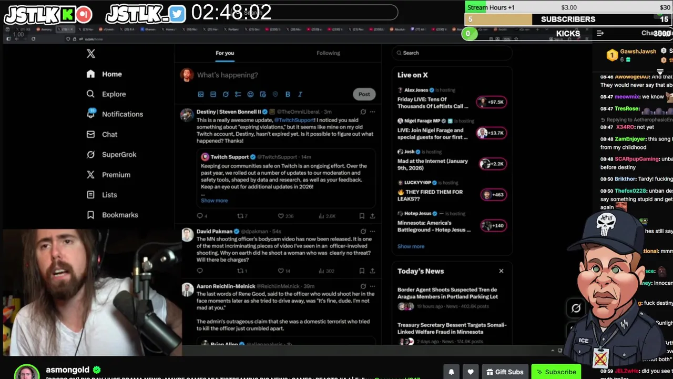The width and height of the screenshot is (673, 379).
Task: Bookmark Destiny's post
Action: click(x=362, y=216)
